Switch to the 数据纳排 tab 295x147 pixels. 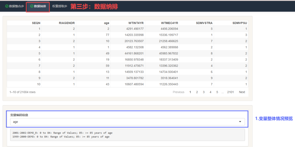(38, 6)
